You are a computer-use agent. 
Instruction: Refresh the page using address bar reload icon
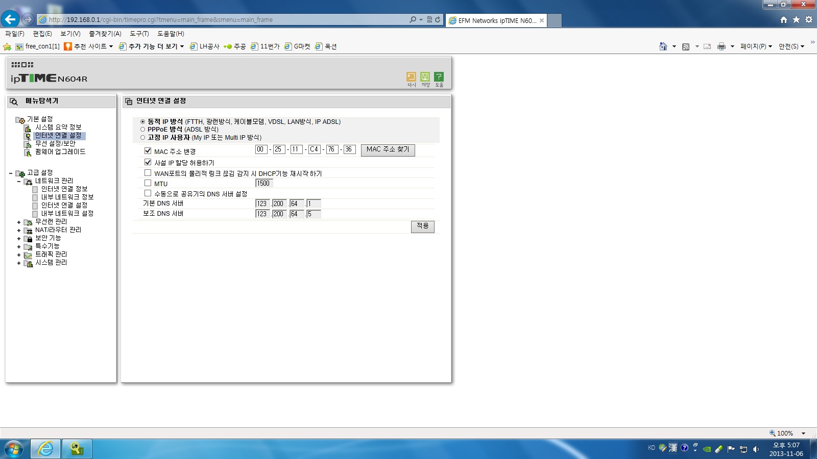[438, 20]
